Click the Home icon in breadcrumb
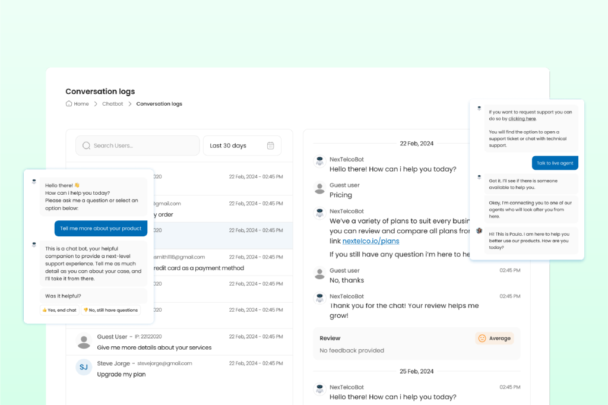Viewport: 608px width, 405px height. pos(69,104)
